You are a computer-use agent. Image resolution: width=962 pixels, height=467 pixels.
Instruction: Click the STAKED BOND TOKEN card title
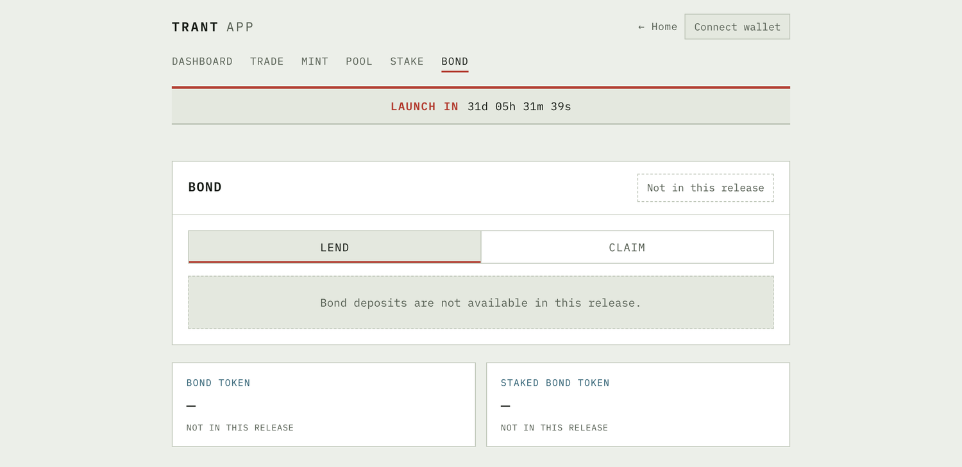pos(555,383)
